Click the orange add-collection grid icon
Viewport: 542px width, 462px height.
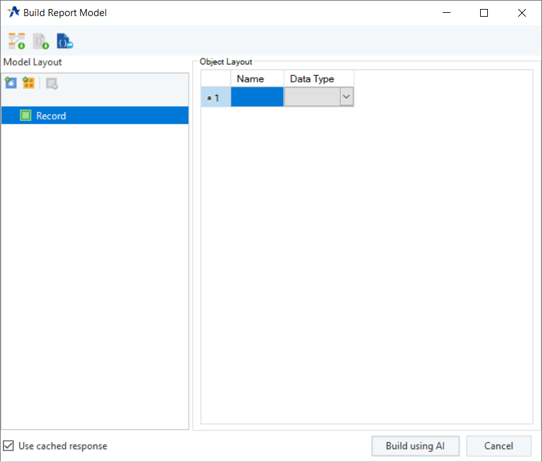pos(28,83)
